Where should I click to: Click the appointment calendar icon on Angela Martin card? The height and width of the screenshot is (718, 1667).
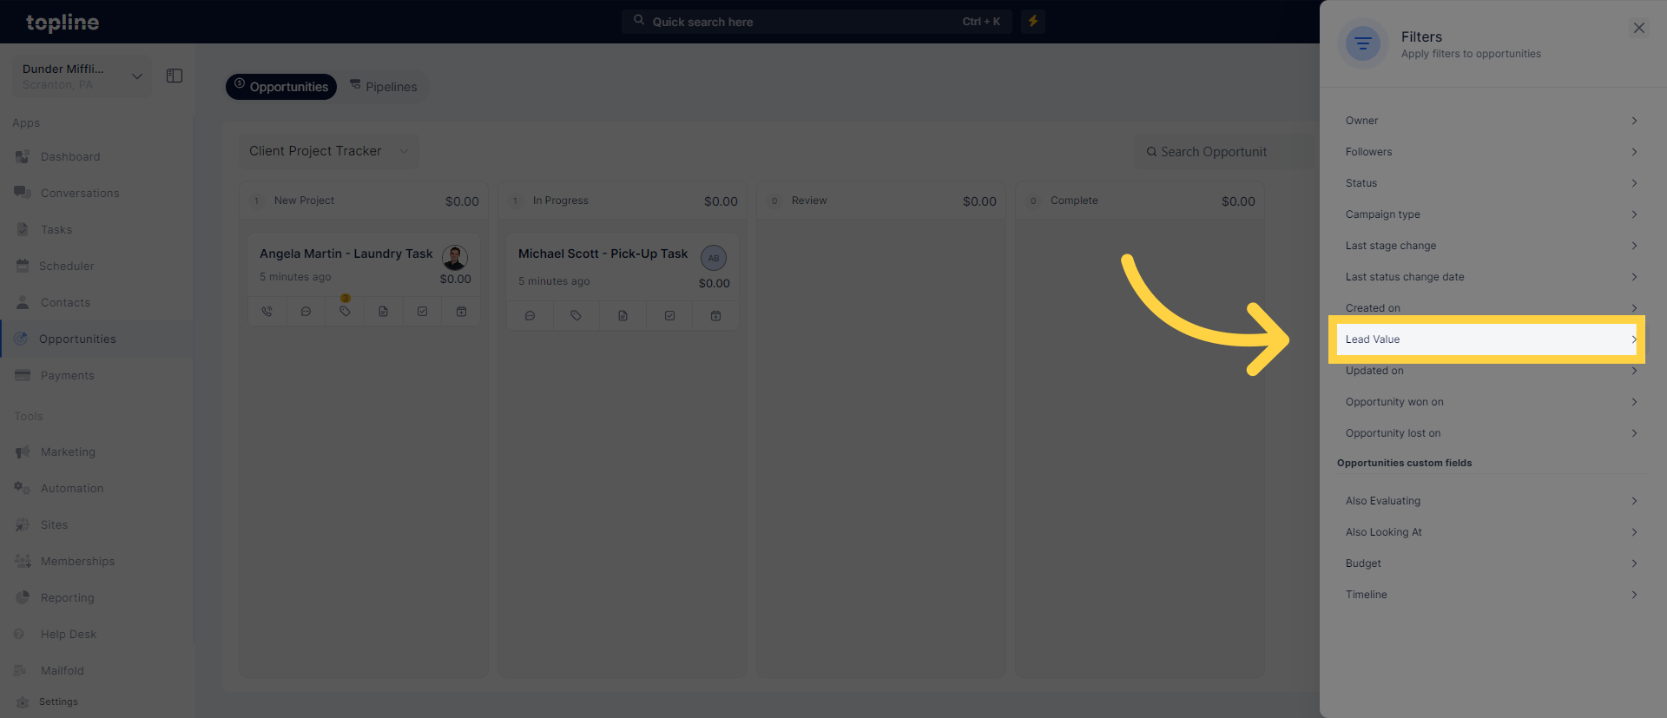point(461,312)
